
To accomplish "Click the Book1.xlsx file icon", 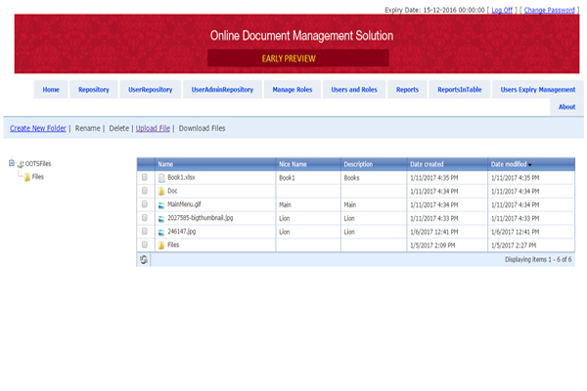I will [161, 178].
